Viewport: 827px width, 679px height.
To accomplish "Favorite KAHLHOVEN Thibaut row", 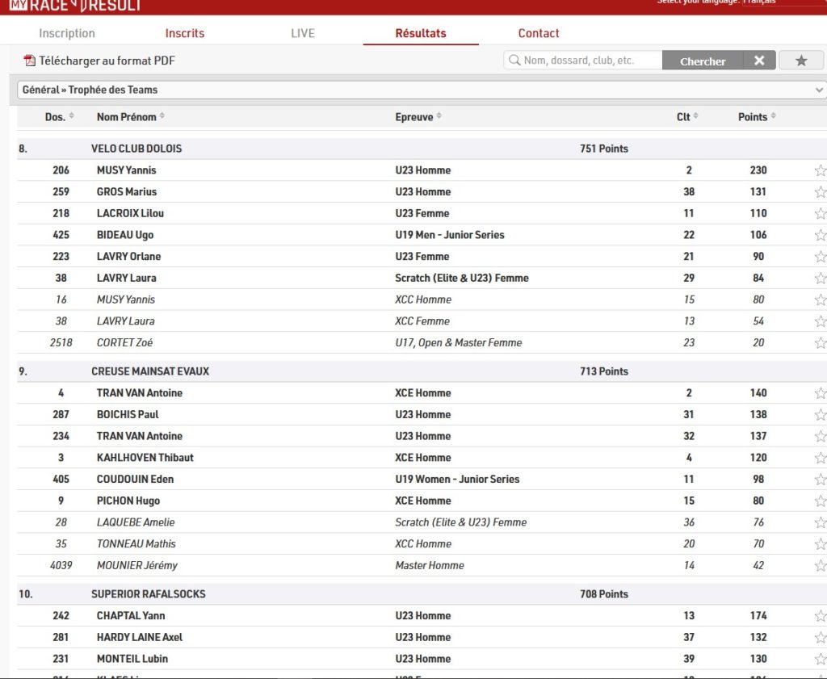I will (x=821, y=458).
